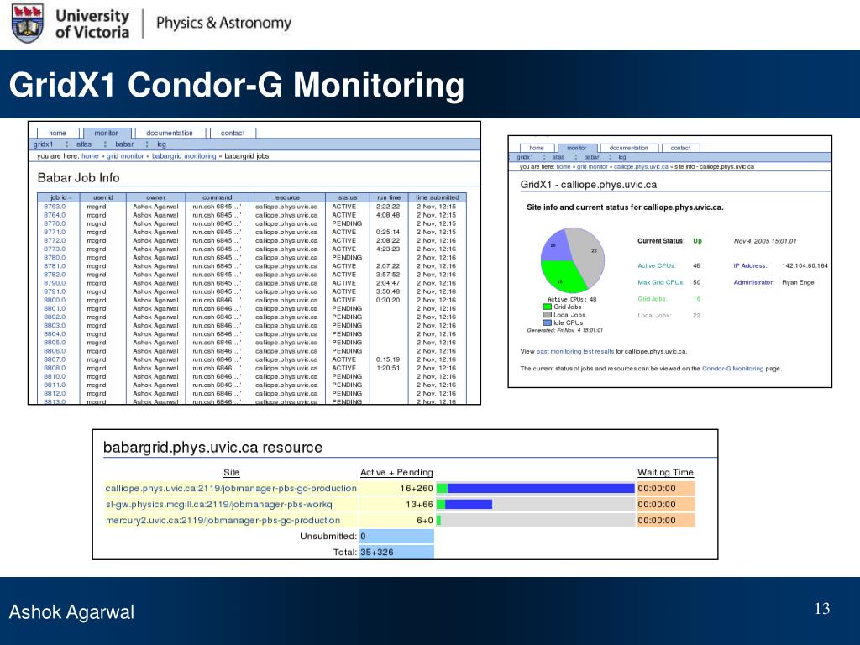Open contact tab in calliope site info page
Viewport: 860px width, 645px height.
(x=680, y=148)
